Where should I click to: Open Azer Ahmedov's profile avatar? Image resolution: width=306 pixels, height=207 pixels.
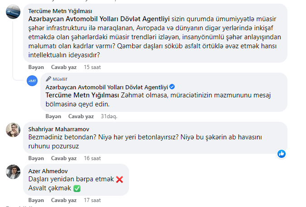coord(13,171)
